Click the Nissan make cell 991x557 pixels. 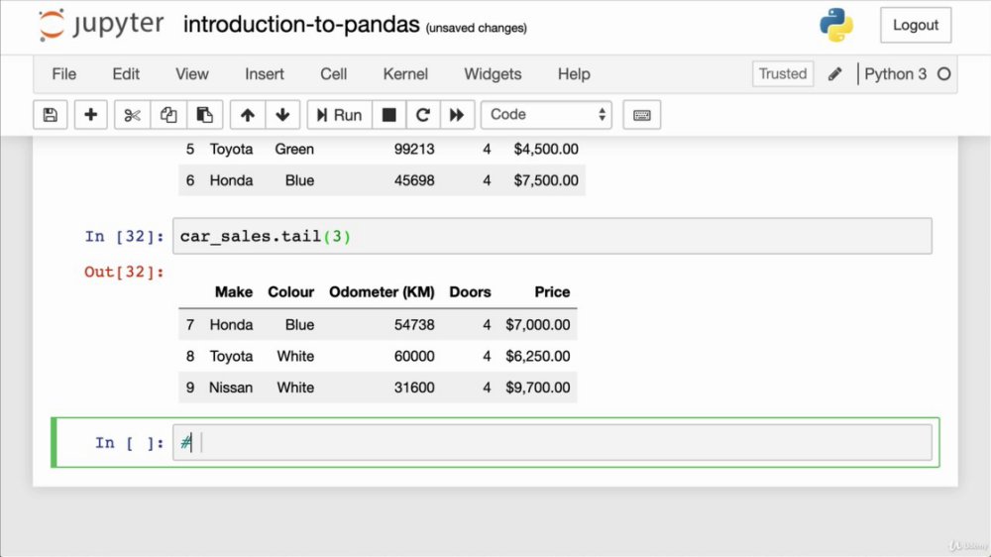coord(231,388)
